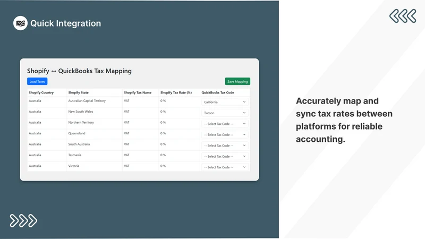Click the Shopify QuickBooks Tax Mapping heading
This screenshot has height=239, width=425.
coord(79,71)
